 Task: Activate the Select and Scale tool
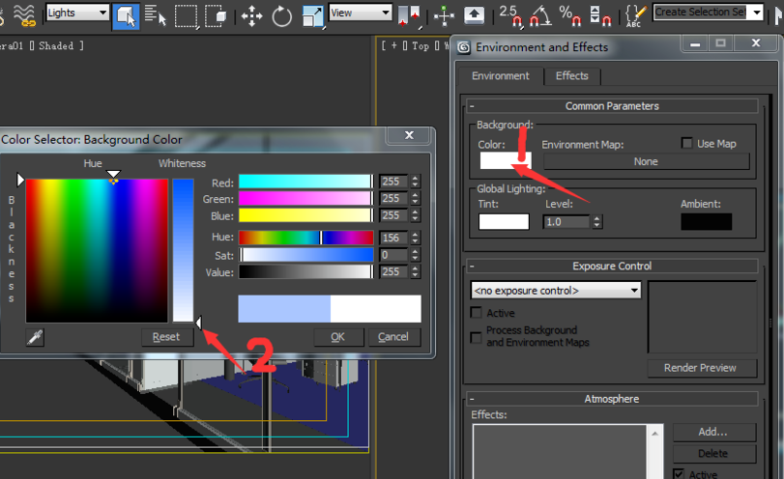coord(313,16)
